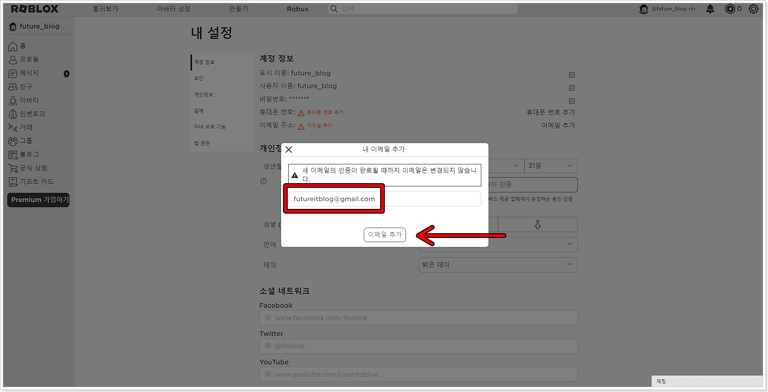Open the 만들기 top menu item

click(x=238, y=8)
